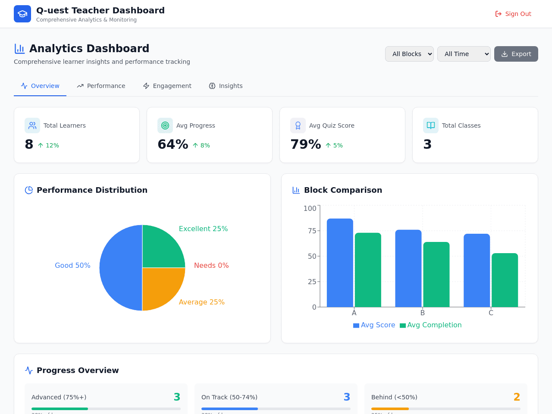Click the Advanced count 3
Screen dimensions: 552x414
(177, 397)
